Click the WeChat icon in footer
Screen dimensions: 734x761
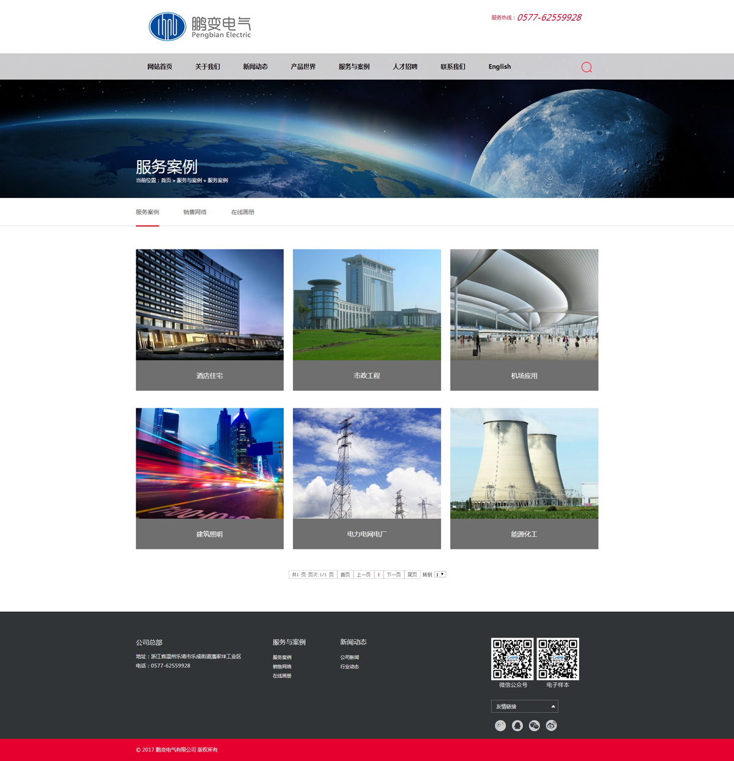[534, 726]
